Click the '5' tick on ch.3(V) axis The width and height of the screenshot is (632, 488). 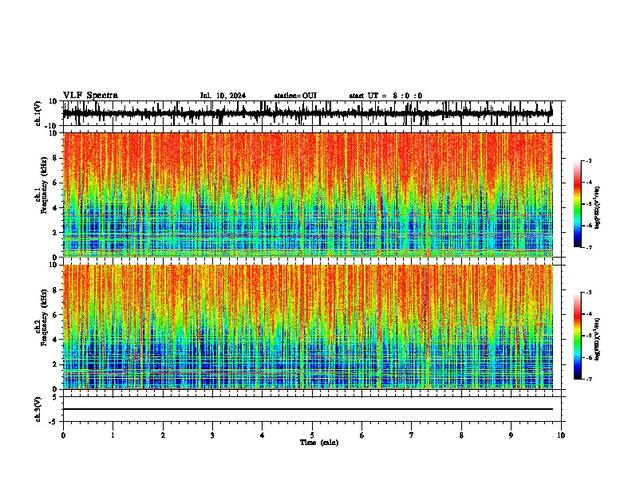click(x=56, y=397)
